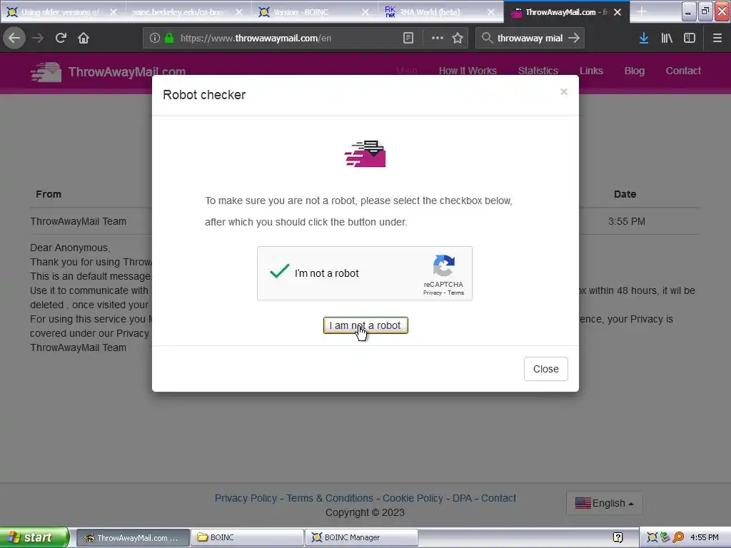
Task: Open Terms & Conditions footer link
Action: (330, 498)
